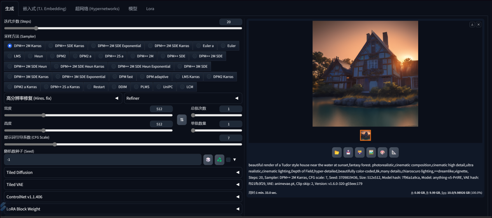The height and width of the screenshot is (218, 492).
Task: Switch to the Lora tab
Action: pos(150,9)
